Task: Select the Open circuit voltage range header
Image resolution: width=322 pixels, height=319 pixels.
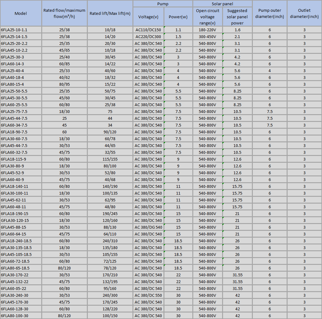Action: pyautogui.click(x=208, y=17)
